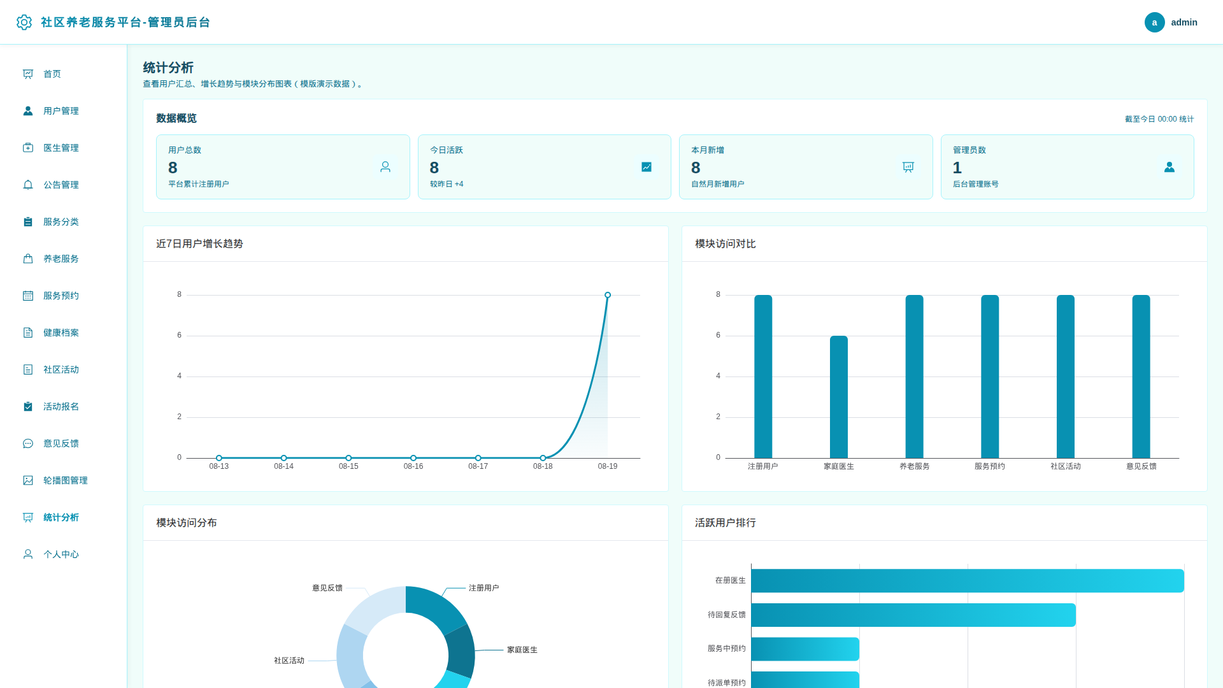Click the 较昨日 +4 text
The height and width of the screenshot is (688, 1223).
[447, 184]
